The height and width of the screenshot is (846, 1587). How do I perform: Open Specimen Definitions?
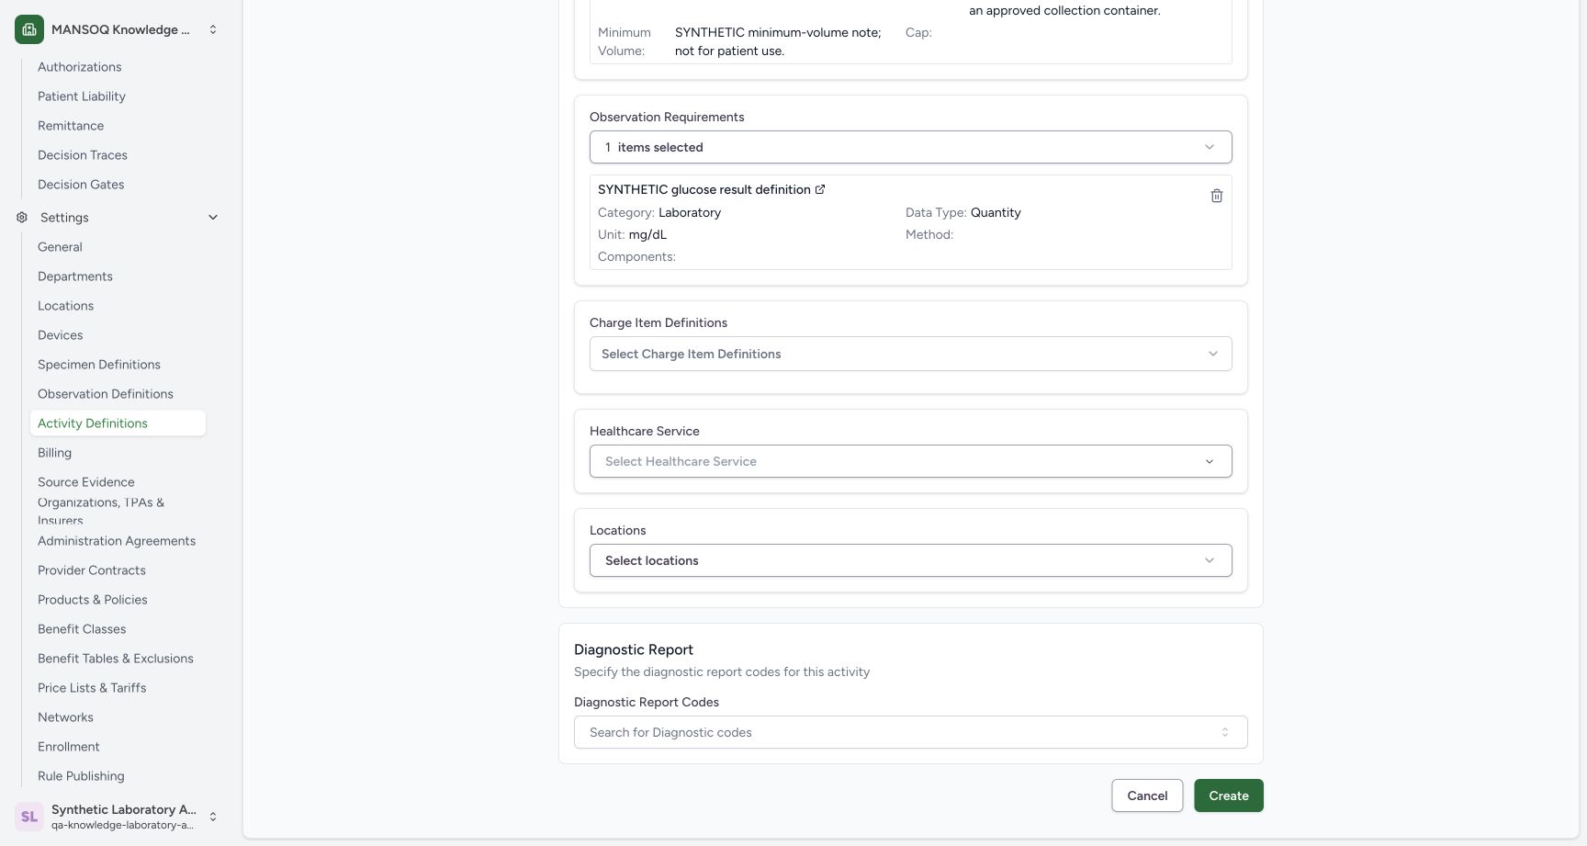click(x=99, y=365)
